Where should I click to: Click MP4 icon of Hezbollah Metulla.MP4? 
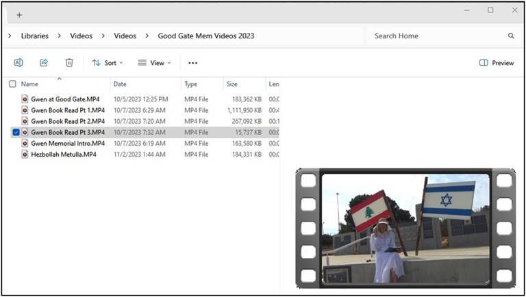[x=25, y=154]
